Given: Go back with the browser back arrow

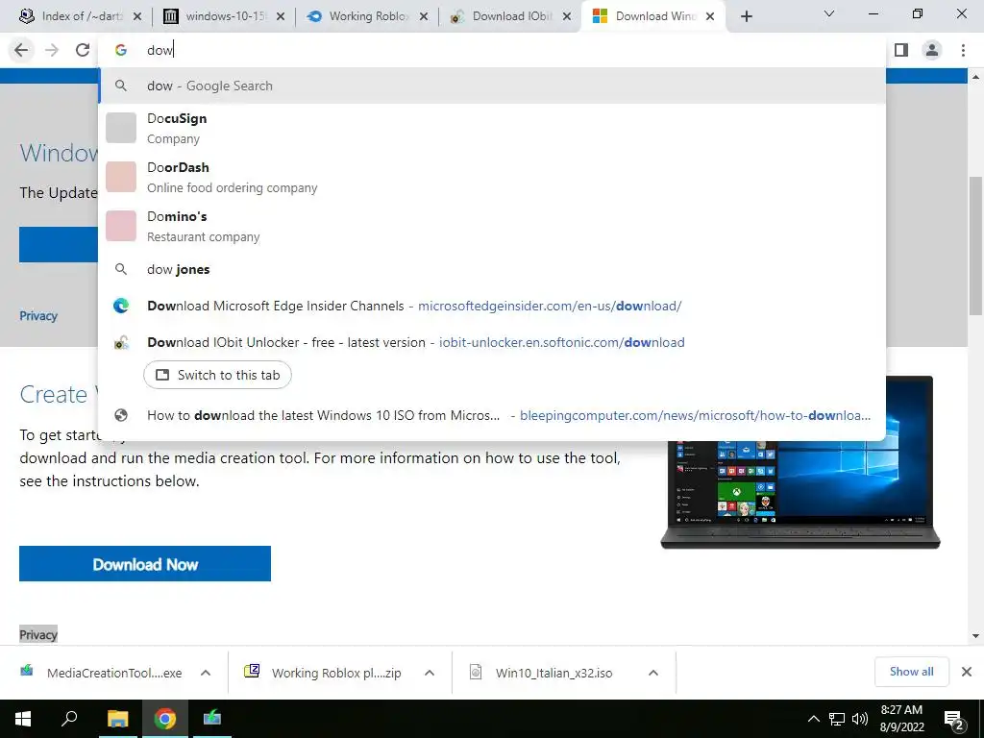Looking at the screenshot, I should (21, 50).
